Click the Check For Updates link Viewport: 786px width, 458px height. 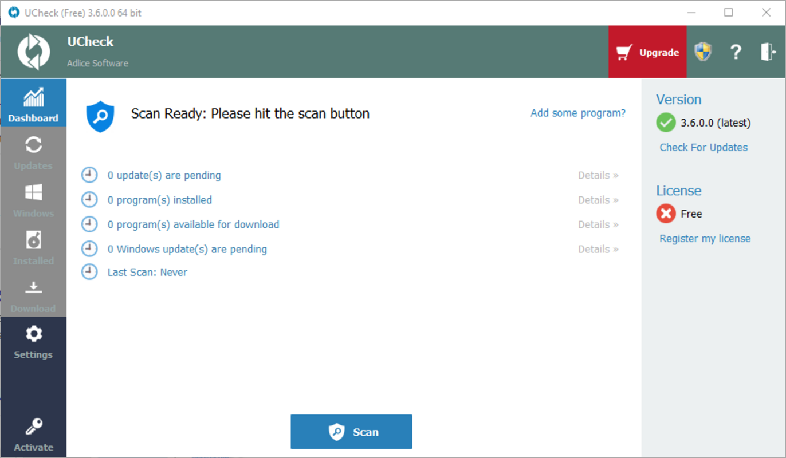(x=704, y=147)
